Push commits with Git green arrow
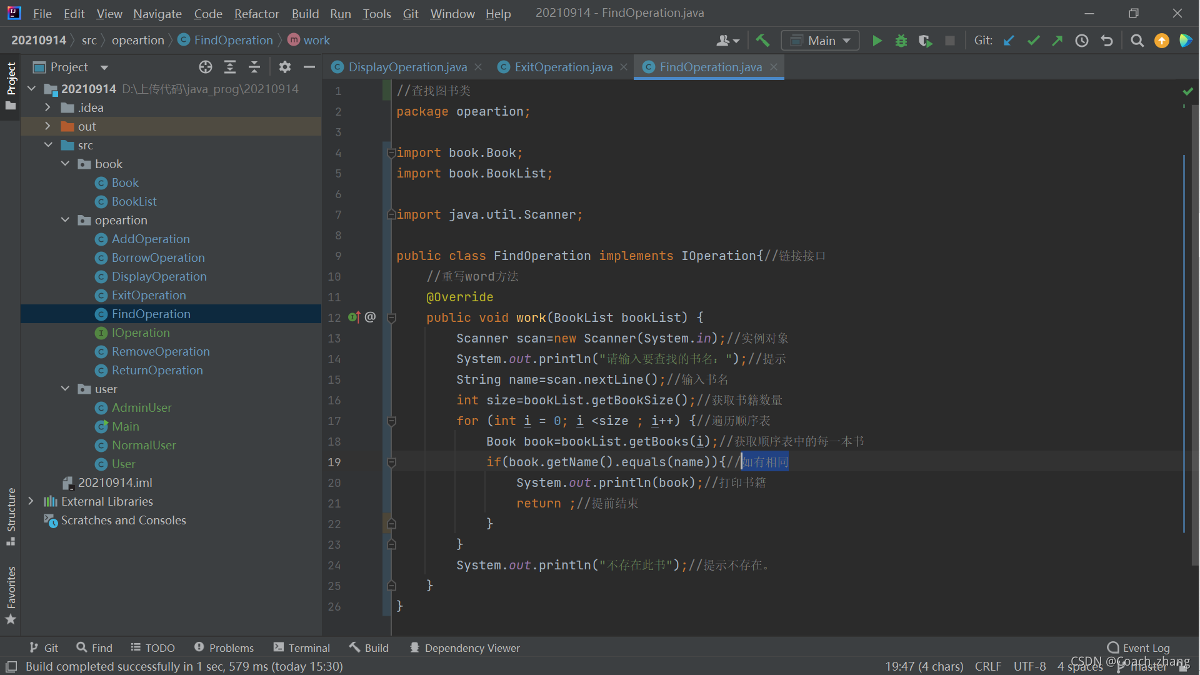 pyautogui.click(x=1057, y=41)
